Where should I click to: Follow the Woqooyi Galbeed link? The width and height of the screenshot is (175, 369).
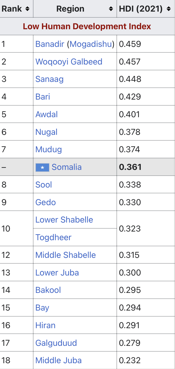click(x=69, y=62)
